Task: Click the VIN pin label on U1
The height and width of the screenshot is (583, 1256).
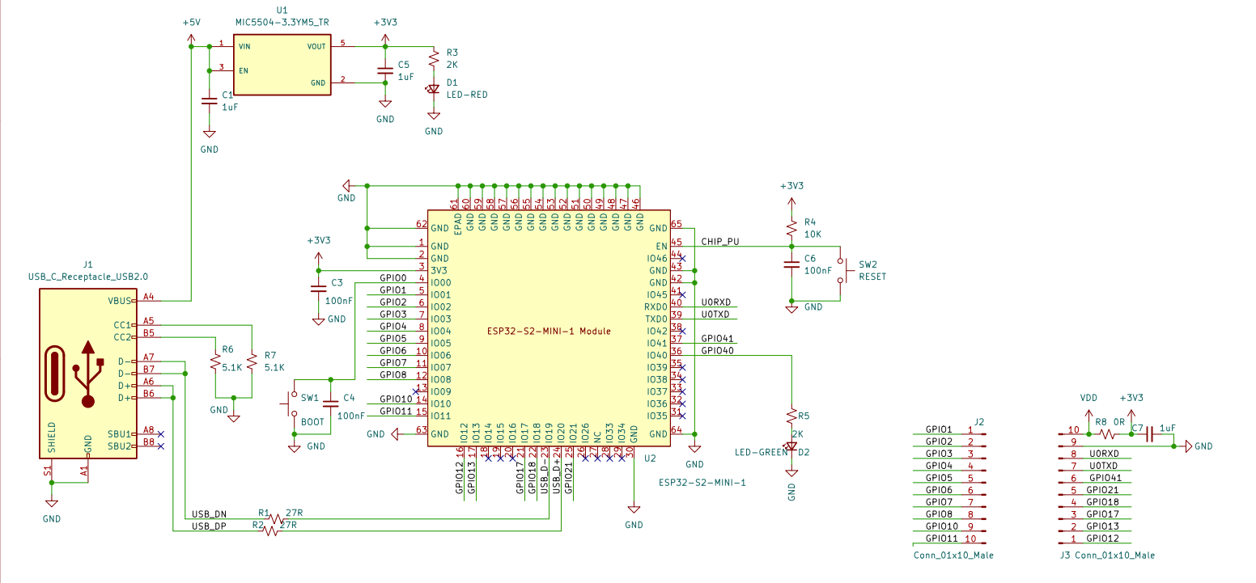Action: (x=244, y=47)
